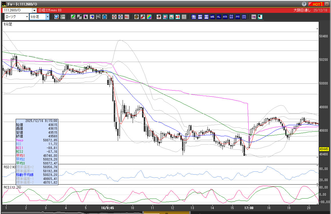
Task: Click the trash can delete icon
Action: 105,17
